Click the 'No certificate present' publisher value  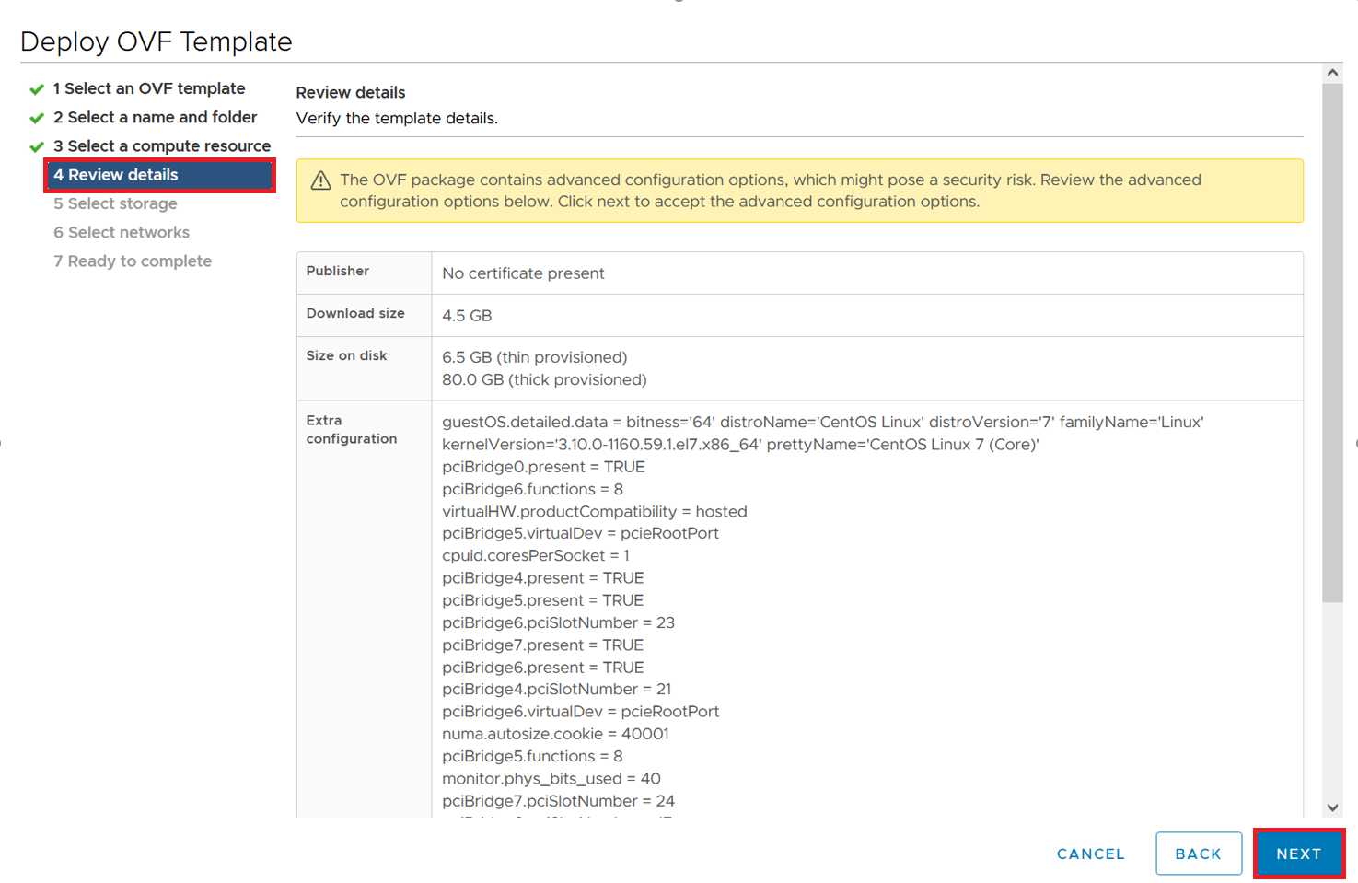click(x=523, y=273)
